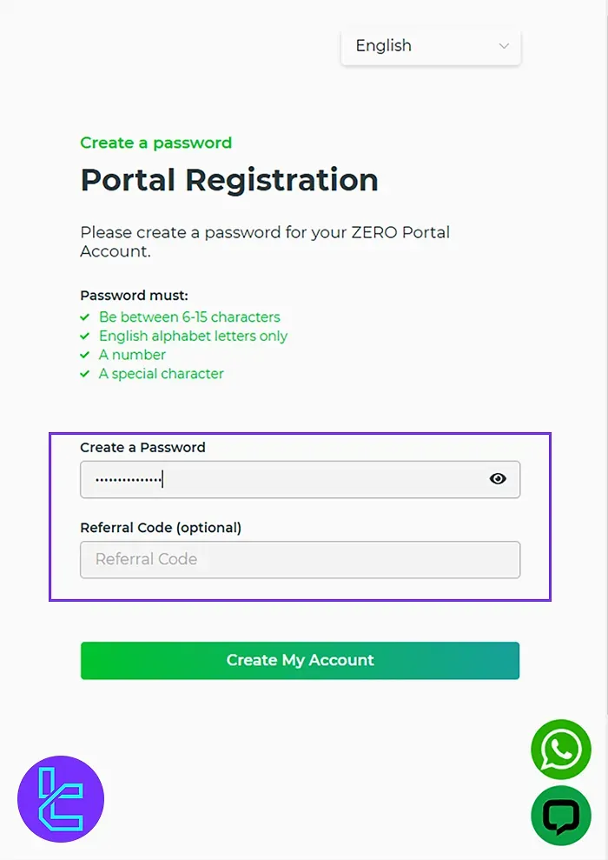This screenshot has height=860, width=608.
Task: Click the dropdown arrow next to English
Action: (504, 46)
